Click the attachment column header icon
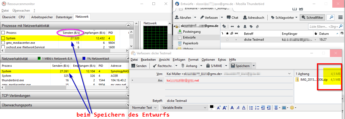Screen dimensions: 345x119 coord(232,34)
